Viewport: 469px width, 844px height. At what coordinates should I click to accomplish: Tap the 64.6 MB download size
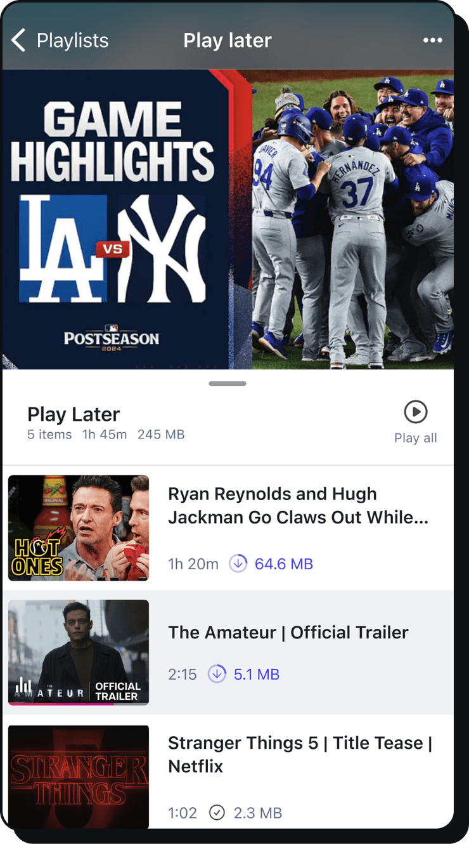coord(284,564)
